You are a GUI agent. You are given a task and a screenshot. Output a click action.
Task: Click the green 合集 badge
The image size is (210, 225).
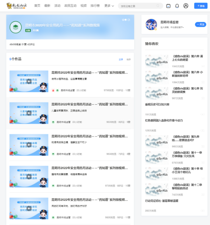coord(28,31)
